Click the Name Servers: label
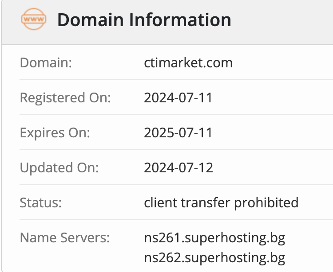The width and height of the screenshot is (333, 272). point(64,238)
